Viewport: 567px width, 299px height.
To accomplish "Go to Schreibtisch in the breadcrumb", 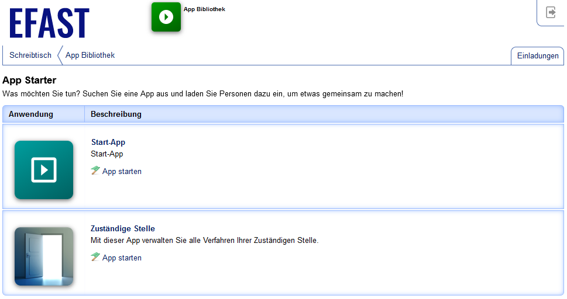I will click(30, 55).
